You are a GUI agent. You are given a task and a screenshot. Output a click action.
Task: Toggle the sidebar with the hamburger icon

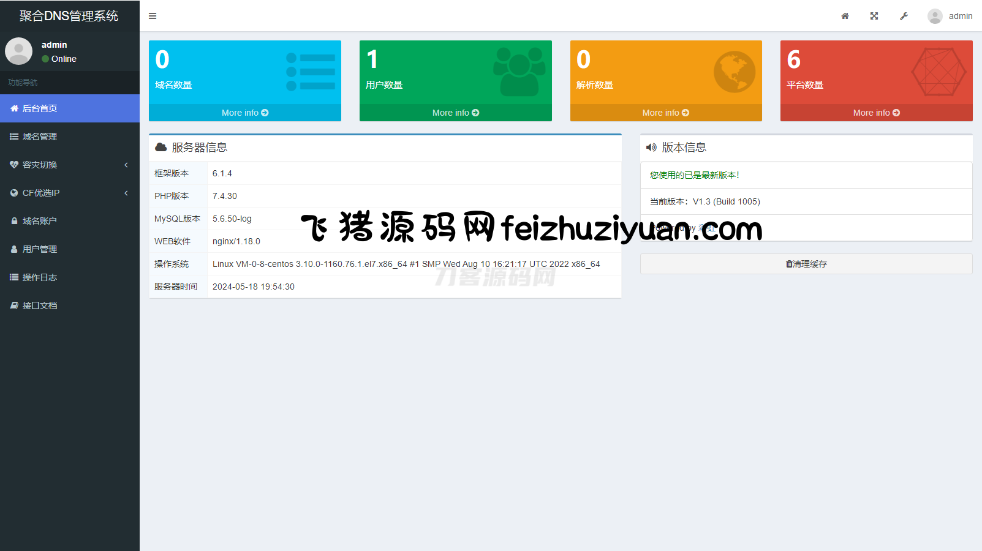[x=153, y=16]
